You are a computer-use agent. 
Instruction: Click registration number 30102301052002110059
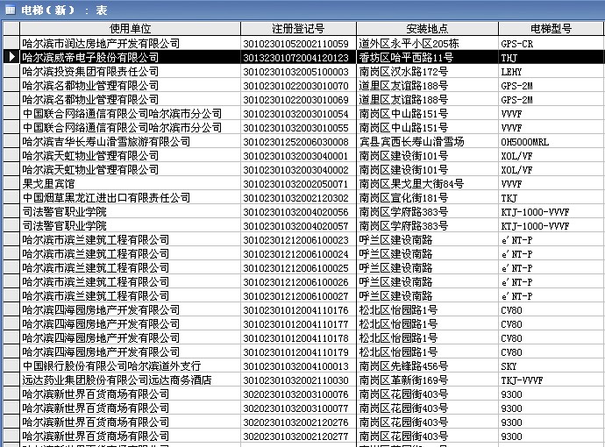pyautogui.click(x=298, y=43)
